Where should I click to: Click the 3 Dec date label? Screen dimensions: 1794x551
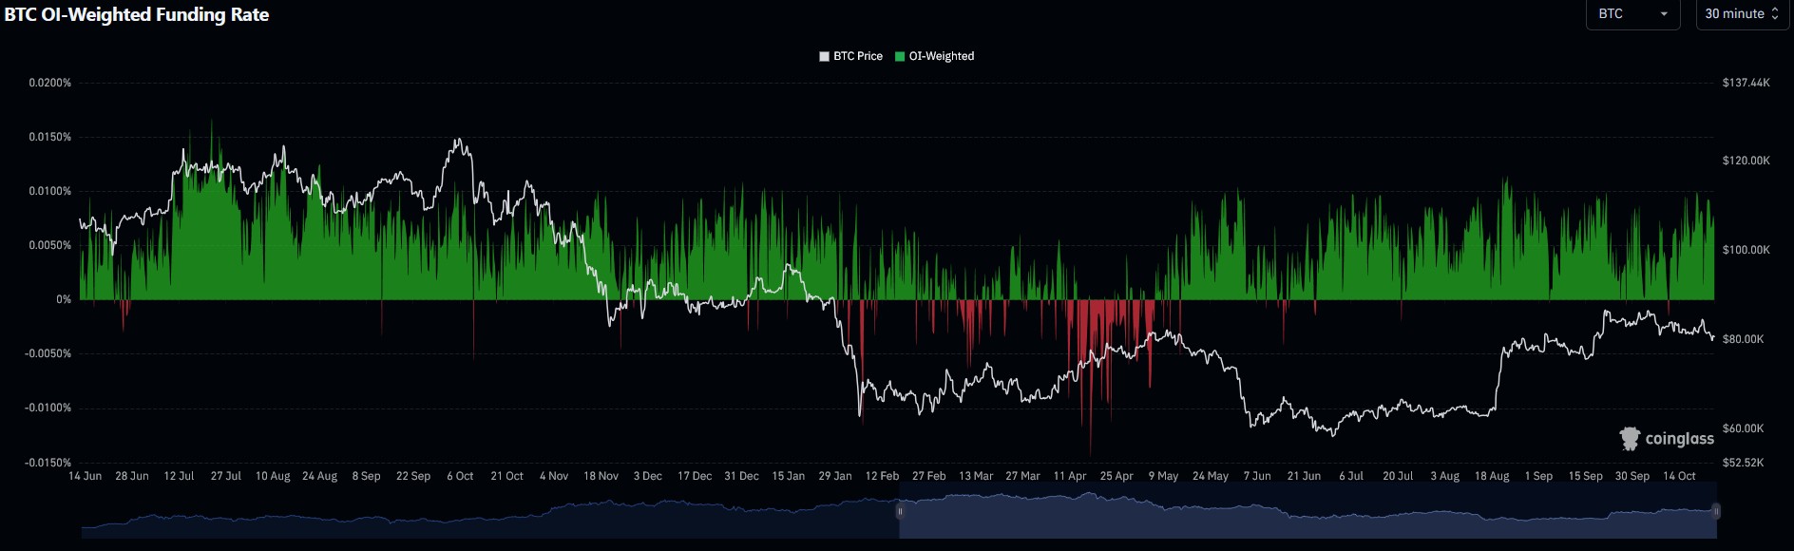[648, 476]
